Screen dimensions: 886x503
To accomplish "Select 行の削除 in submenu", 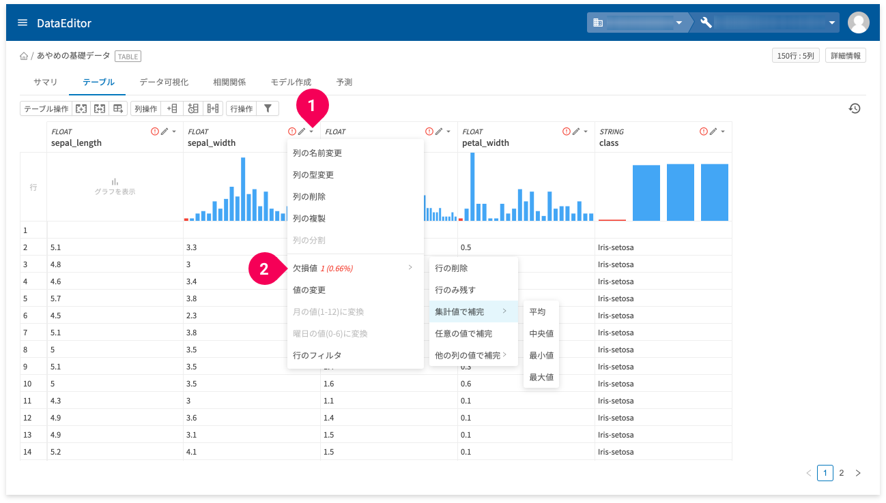I will point(473,268).
